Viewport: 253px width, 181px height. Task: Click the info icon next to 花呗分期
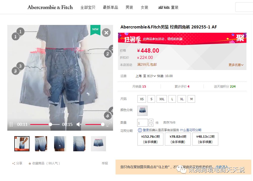click(140, 130)
